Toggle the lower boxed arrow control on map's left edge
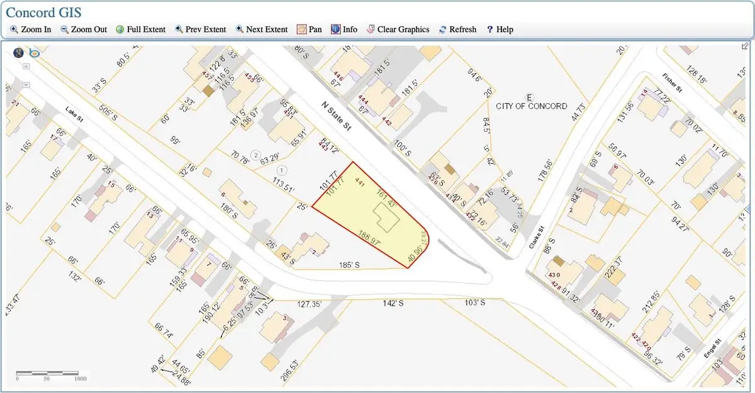 [26, 85]
